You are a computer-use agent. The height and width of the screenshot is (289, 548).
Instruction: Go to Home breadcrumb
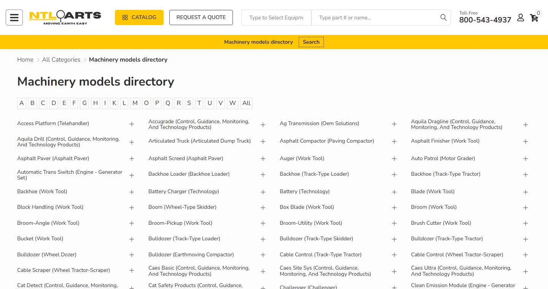tap(25, 60)
